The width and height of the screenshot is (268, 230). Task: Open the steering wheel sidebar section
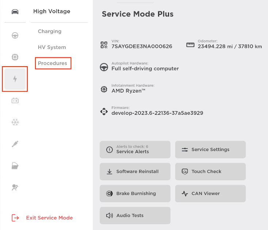[15, 35]
